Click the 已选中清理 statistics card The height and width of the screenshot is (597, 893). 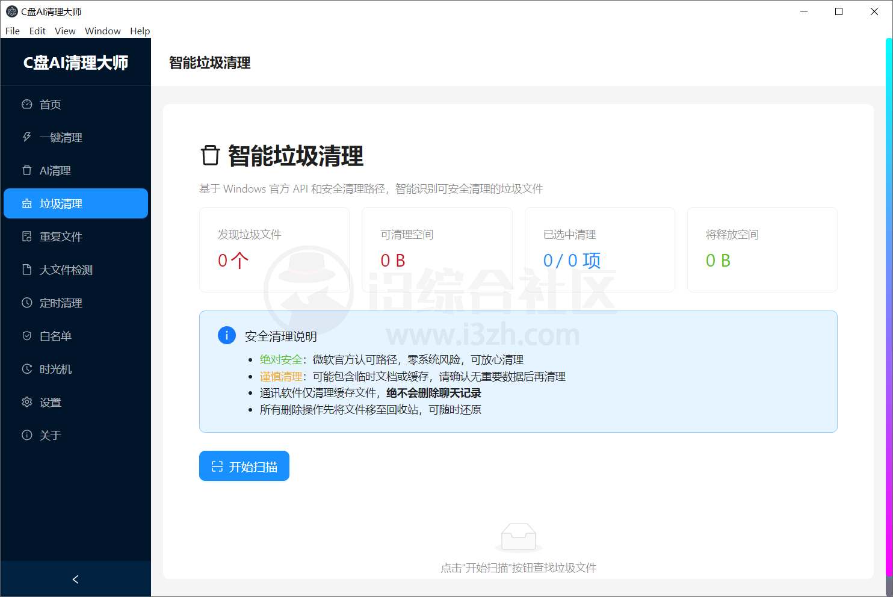click(599, 250)
